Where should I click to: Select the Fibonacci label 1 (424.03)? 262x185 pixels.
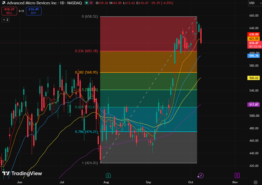point(90,163)
